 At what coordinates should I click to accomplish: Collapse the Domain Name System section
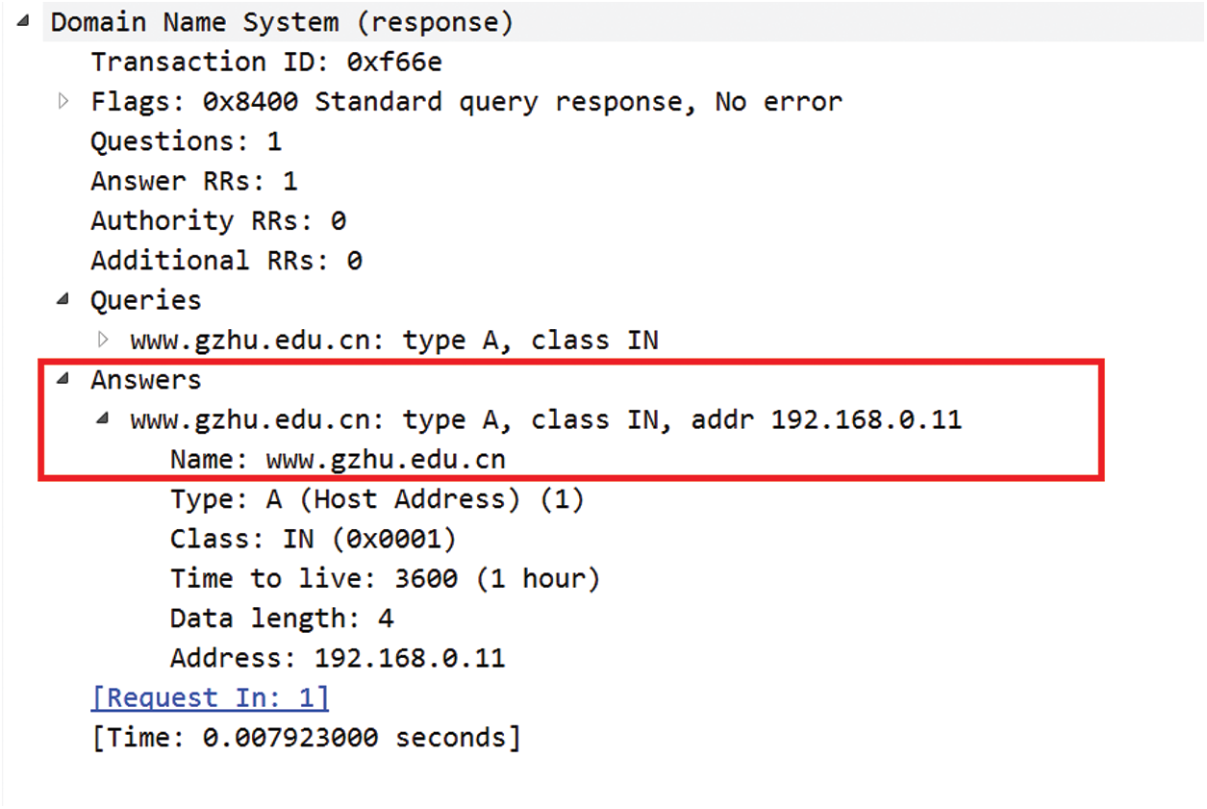point(24,21)
